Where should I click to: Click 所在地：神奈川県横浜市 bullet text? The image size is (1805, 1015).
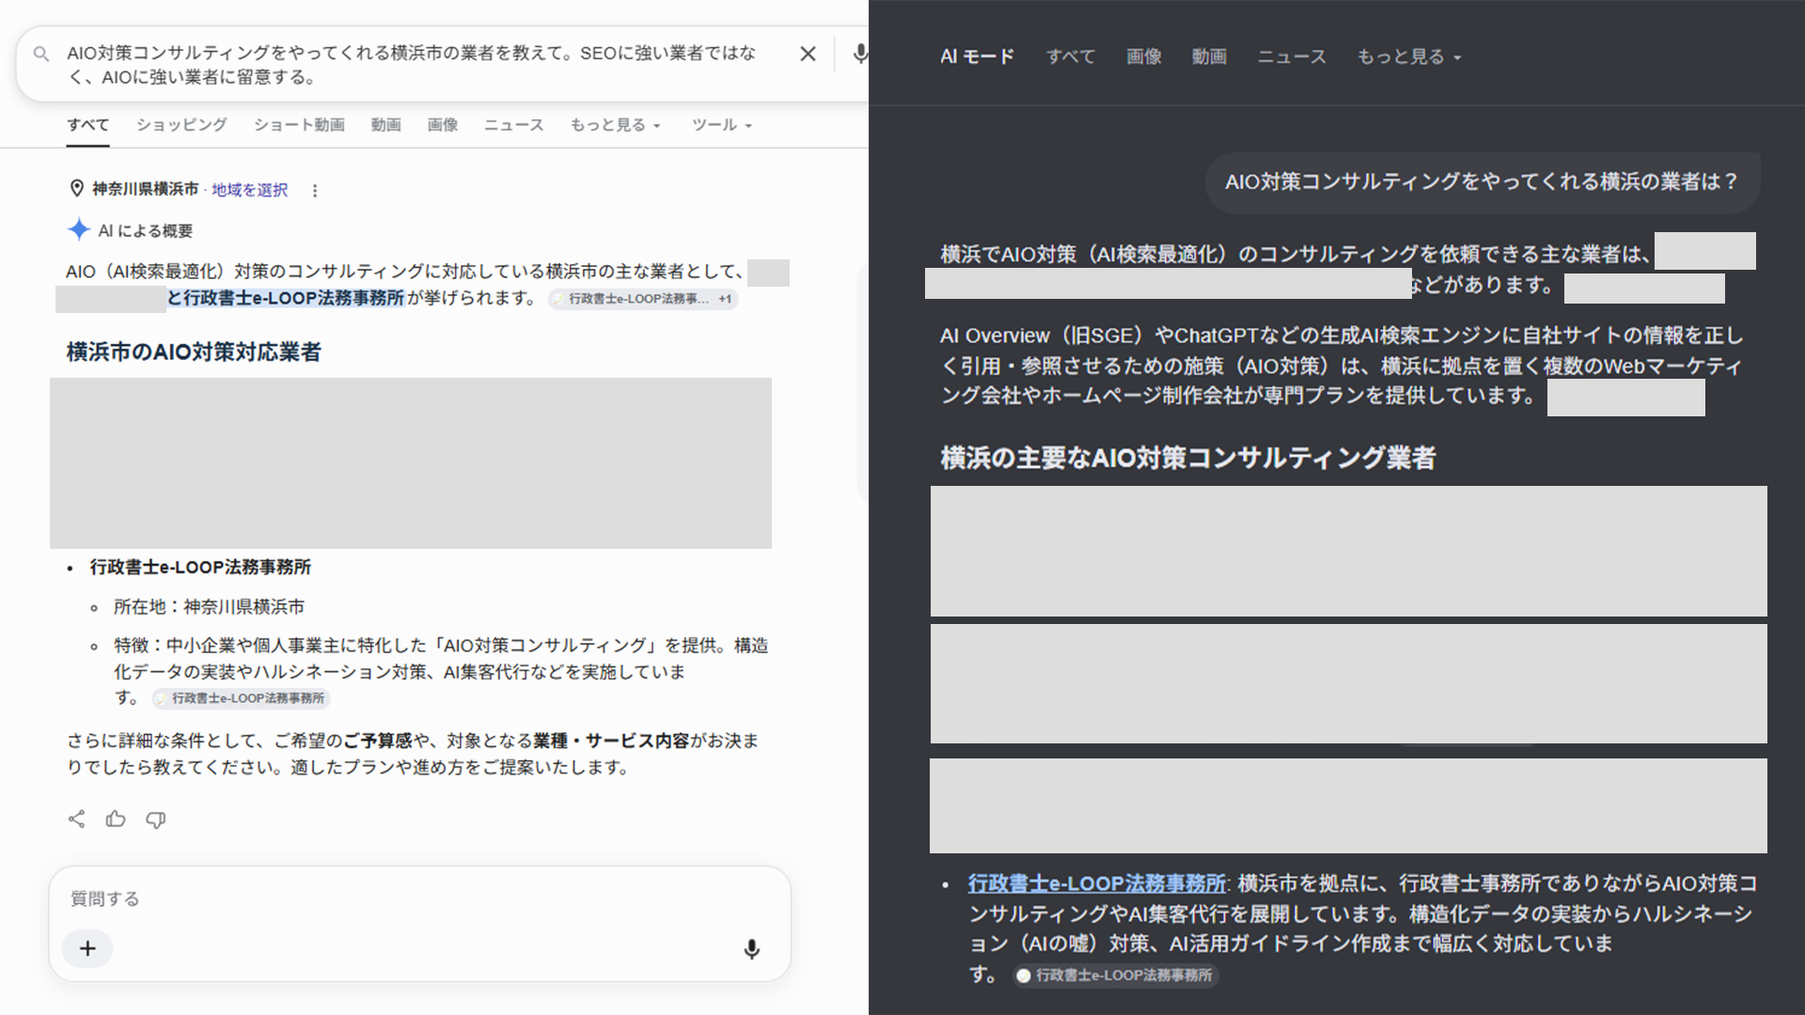(209, 607)
